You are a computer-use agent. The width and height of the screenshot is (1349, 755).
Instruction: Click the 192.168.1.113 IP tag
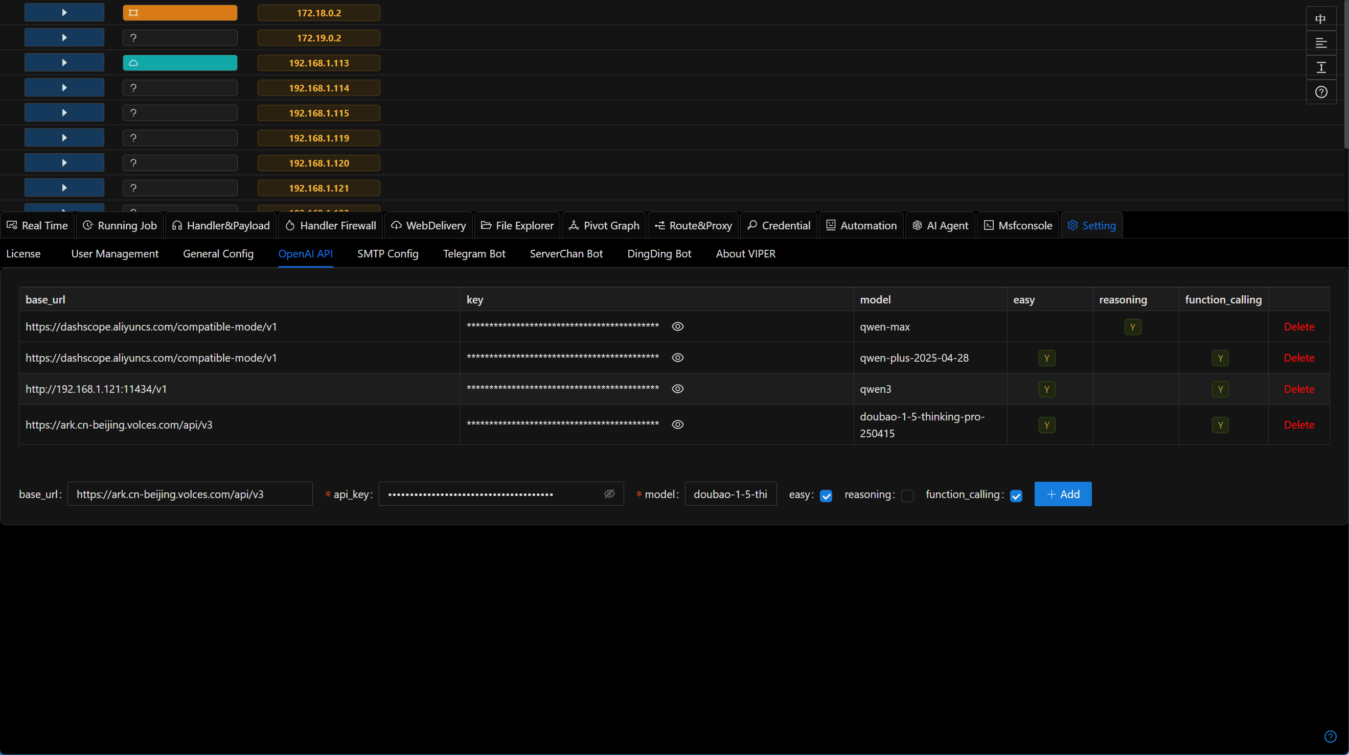[319, 63]
